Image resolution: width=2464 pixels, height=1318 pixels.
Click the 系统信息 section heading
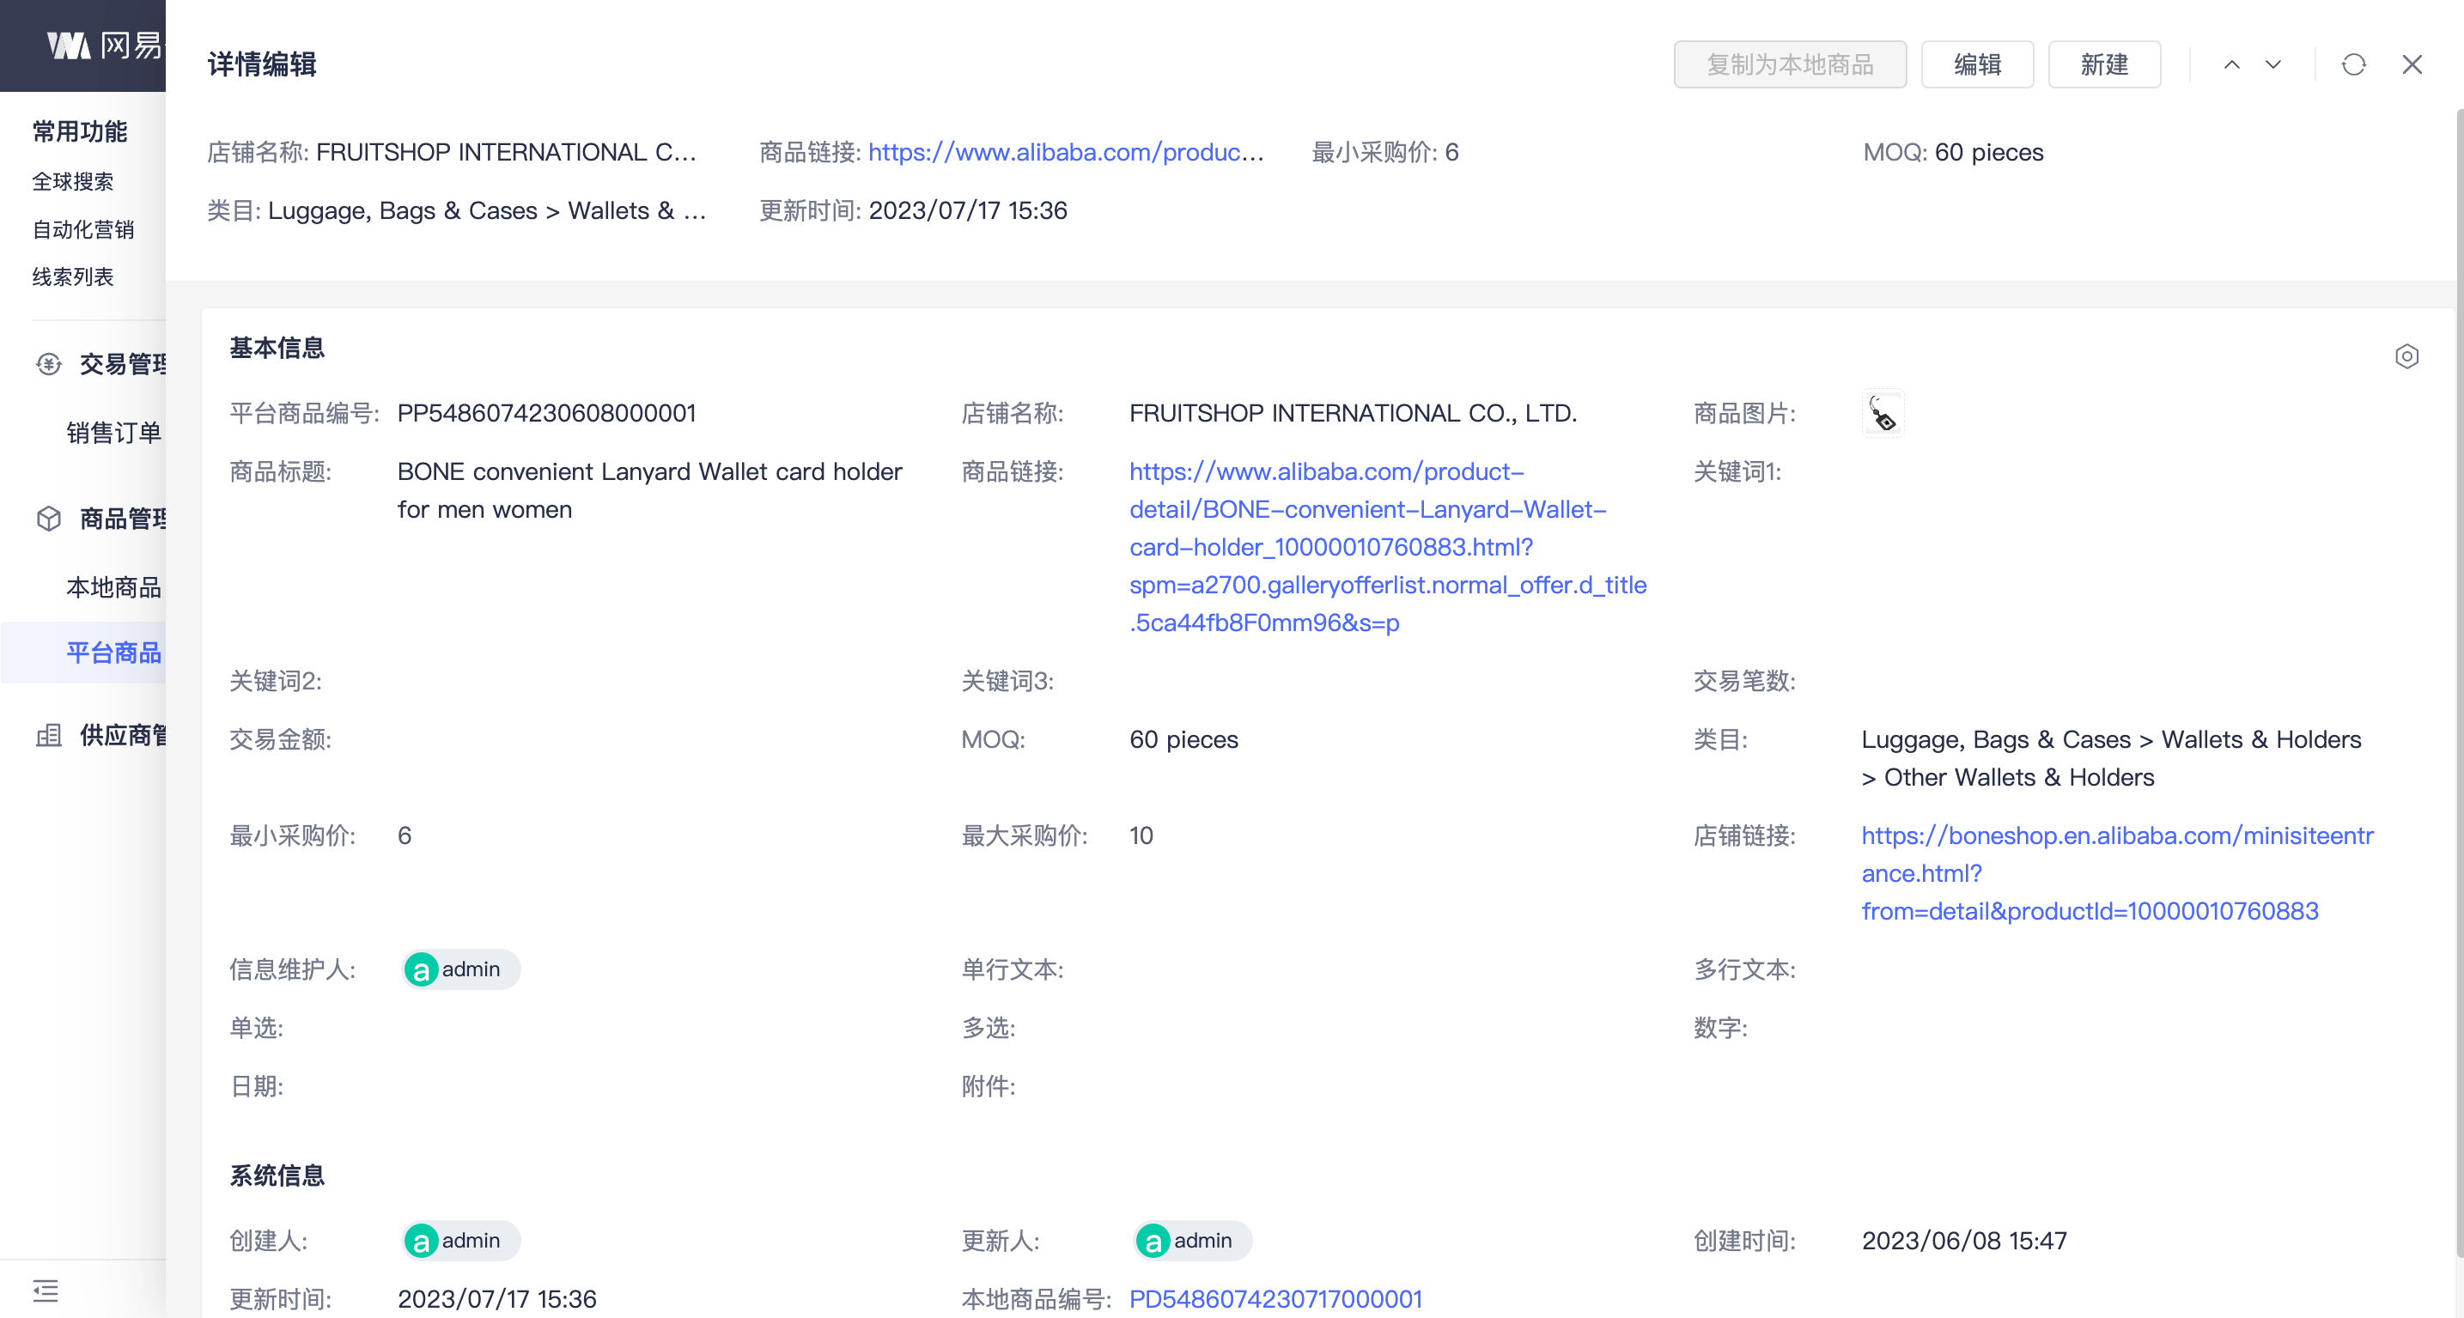277,1175
